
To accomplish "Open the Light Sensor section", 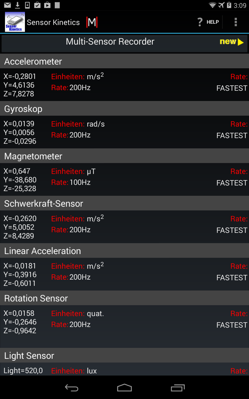I will point(29,356).
